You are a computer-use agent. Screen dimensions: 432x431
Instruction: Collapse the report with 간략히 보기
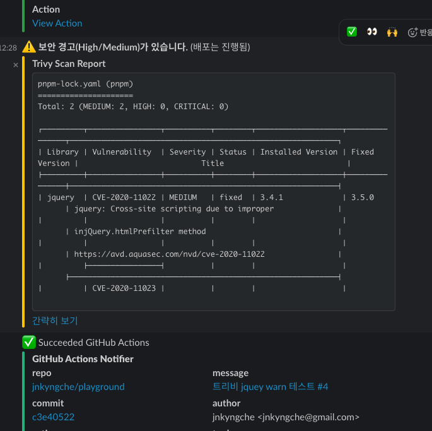tap(55, 321)
